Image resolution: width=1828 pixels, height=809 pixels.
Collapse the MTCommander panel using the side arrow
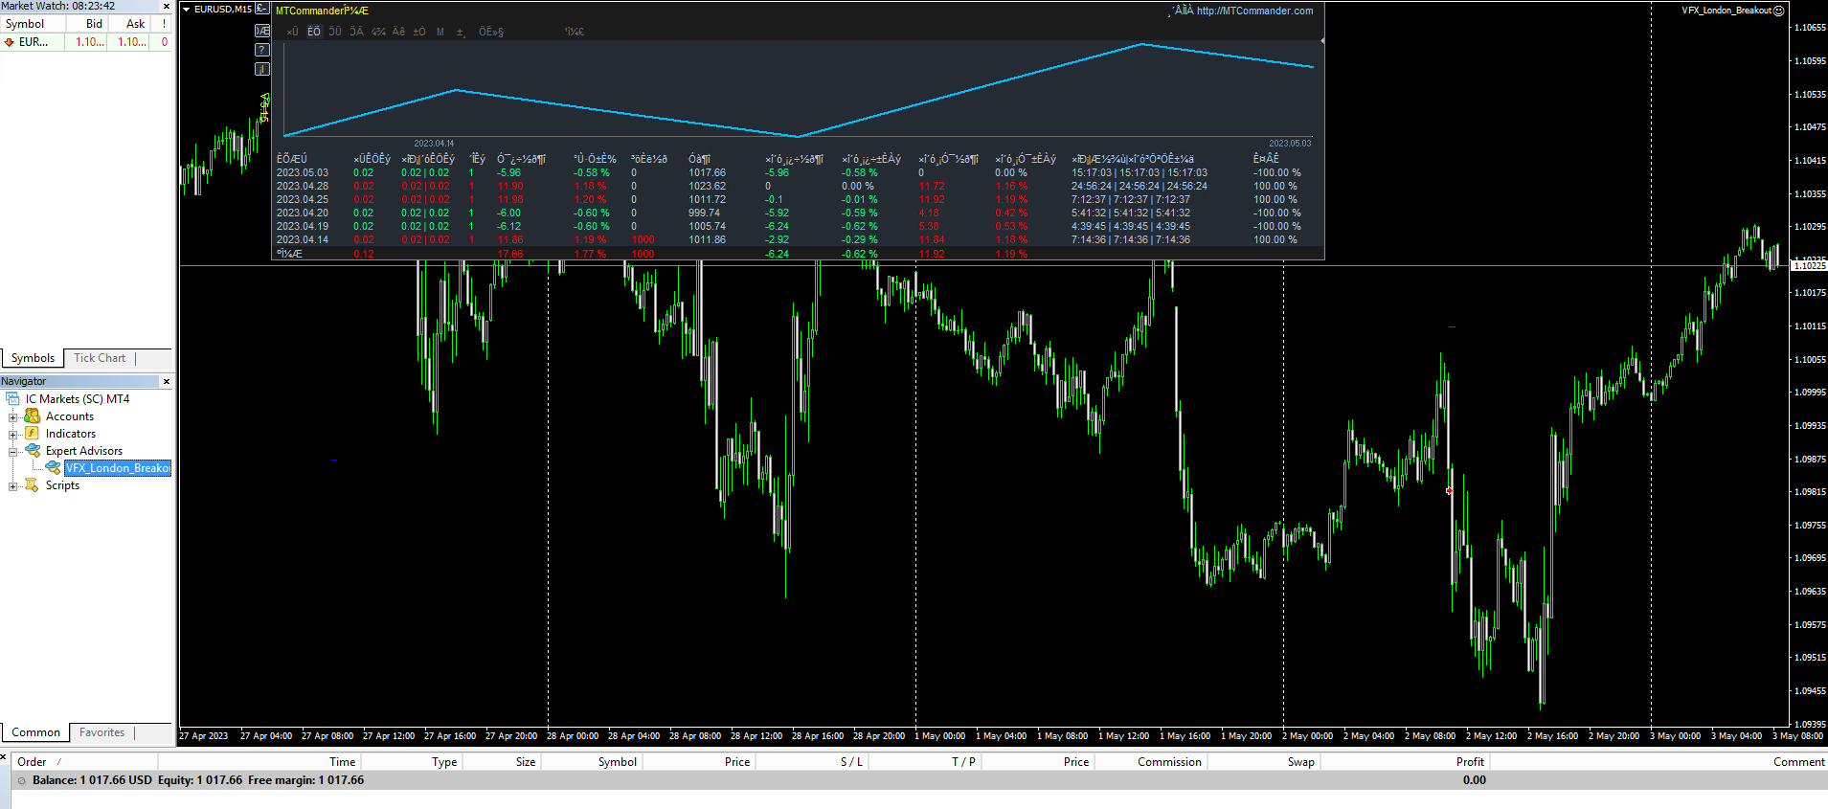click(x=1321, y=41)
